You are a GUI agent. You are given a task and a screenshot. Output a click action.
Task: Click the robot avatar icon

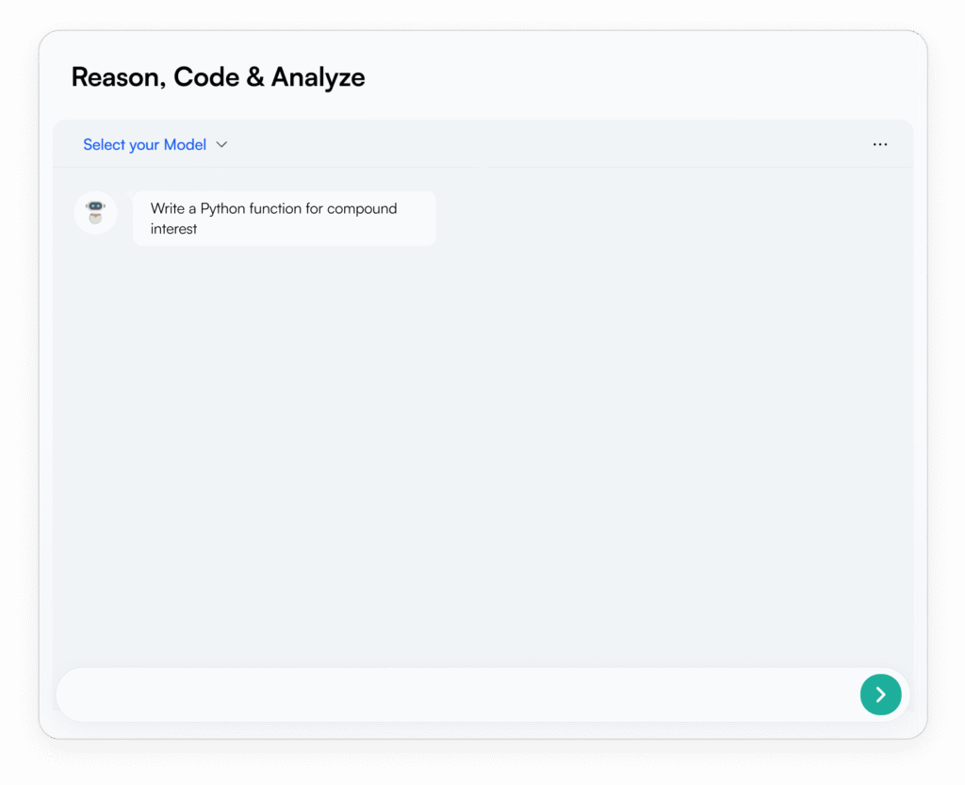pos(95,213)
